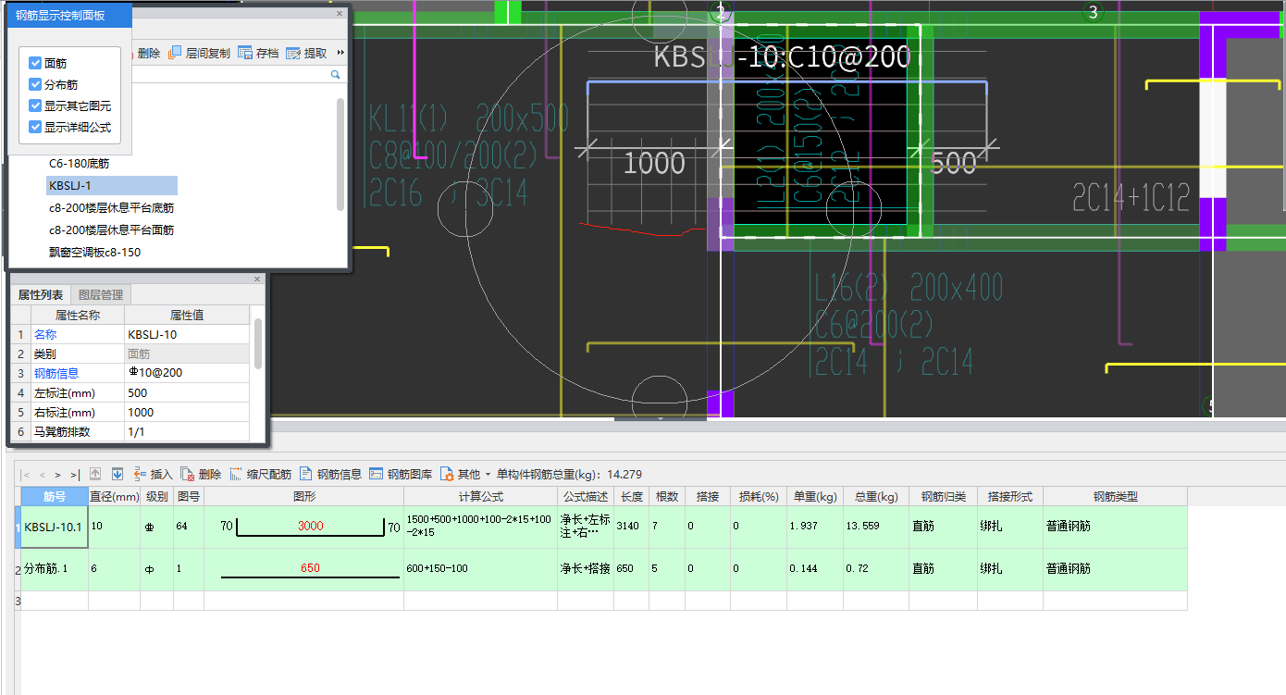Select rebar row 分布筋.1
Image resolution: width=1286 pixels, height=695 pixels.
pos(54,569)
